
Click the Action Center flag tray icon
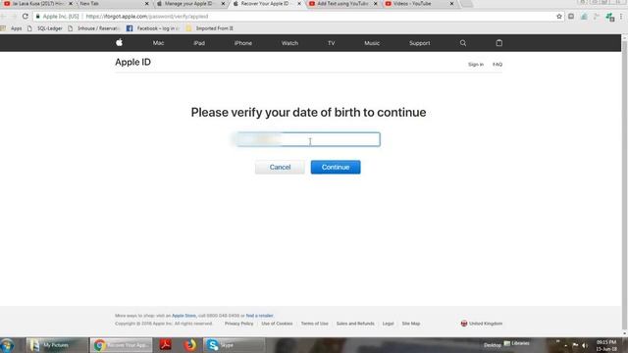(575, 345)
